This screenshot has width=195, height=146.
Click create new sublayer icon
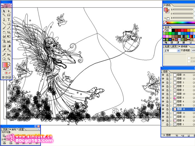click(182, 135)
